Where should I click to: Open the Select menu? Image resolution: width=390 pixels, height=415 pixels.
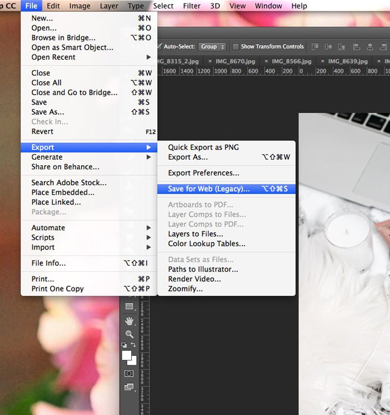[163, 5]
